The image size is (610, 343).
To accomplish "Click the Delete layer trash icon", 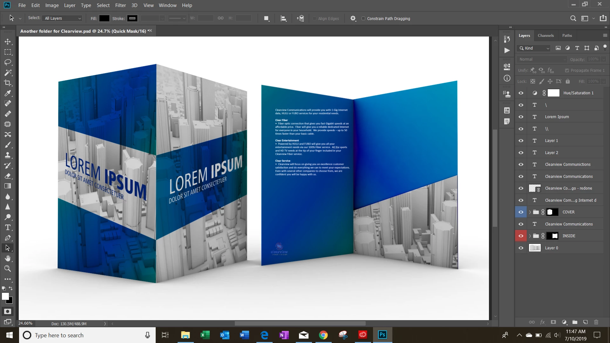I will 596,322.
